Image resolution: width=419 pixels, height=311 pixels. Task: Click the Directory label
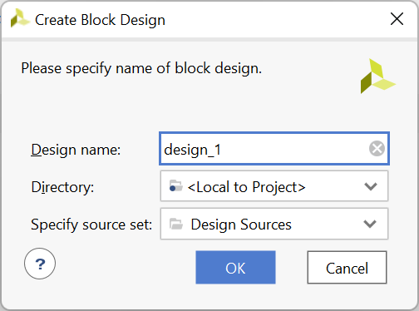62,187
